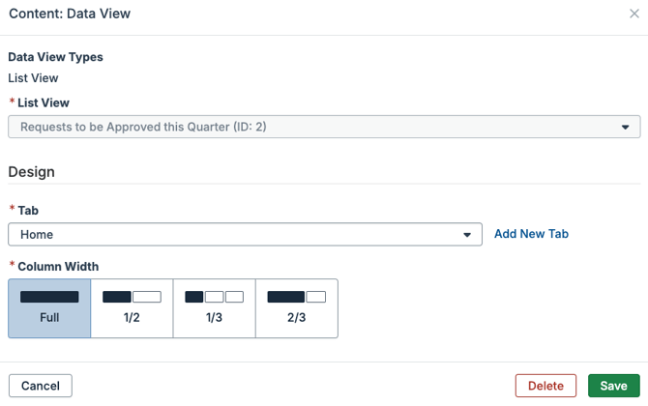Select the Full column width option
Screen dimensions: 648x406
(x=49, y=308)
